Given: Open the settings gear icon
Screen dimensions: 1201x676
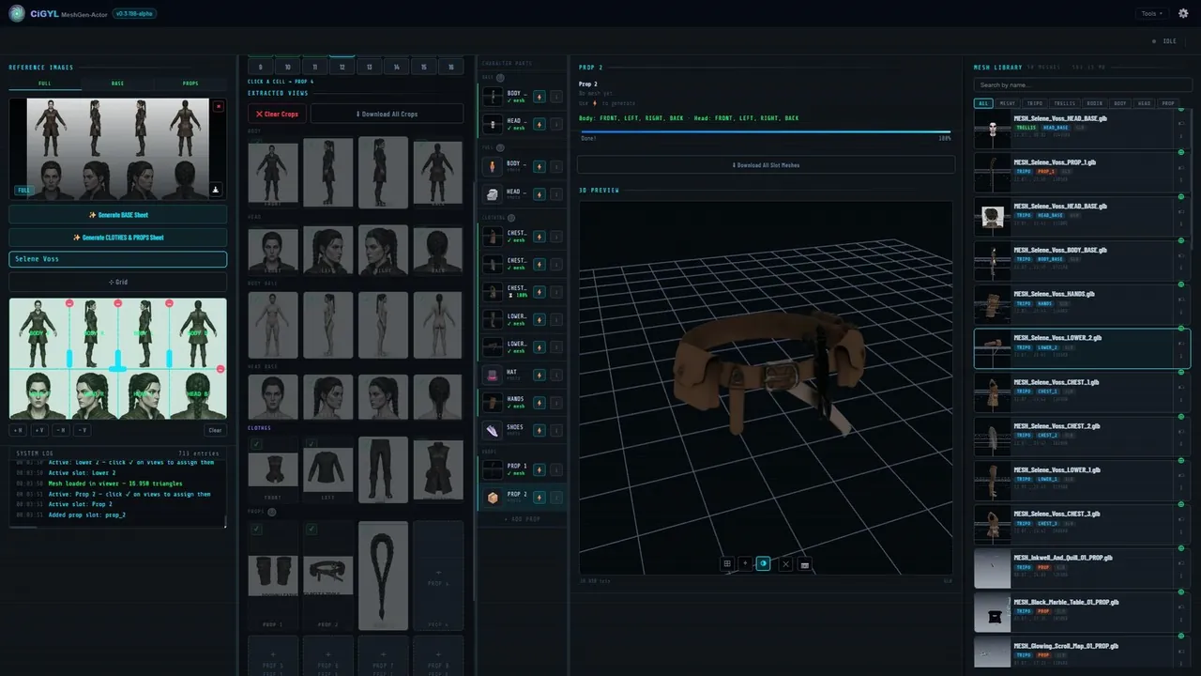Looking at the screenshot, I should (x=1183, y=13).
